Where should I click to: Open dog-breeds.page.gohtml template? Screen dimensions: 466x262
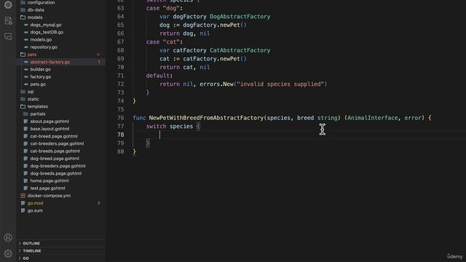55,173
